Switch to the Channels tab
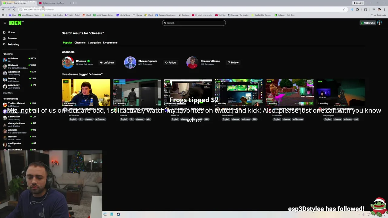 pos(80,43)
